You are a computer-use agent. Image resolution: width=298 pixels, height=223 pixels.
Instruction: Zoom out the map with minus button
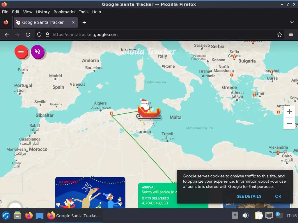coord(289,123)
